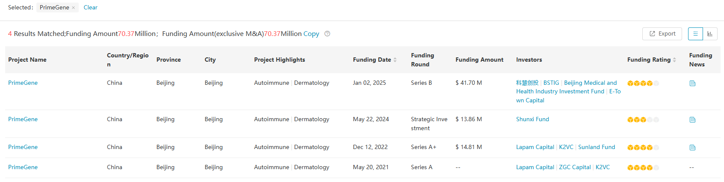
Task: Switch to chart view
Action: point(710,34)
